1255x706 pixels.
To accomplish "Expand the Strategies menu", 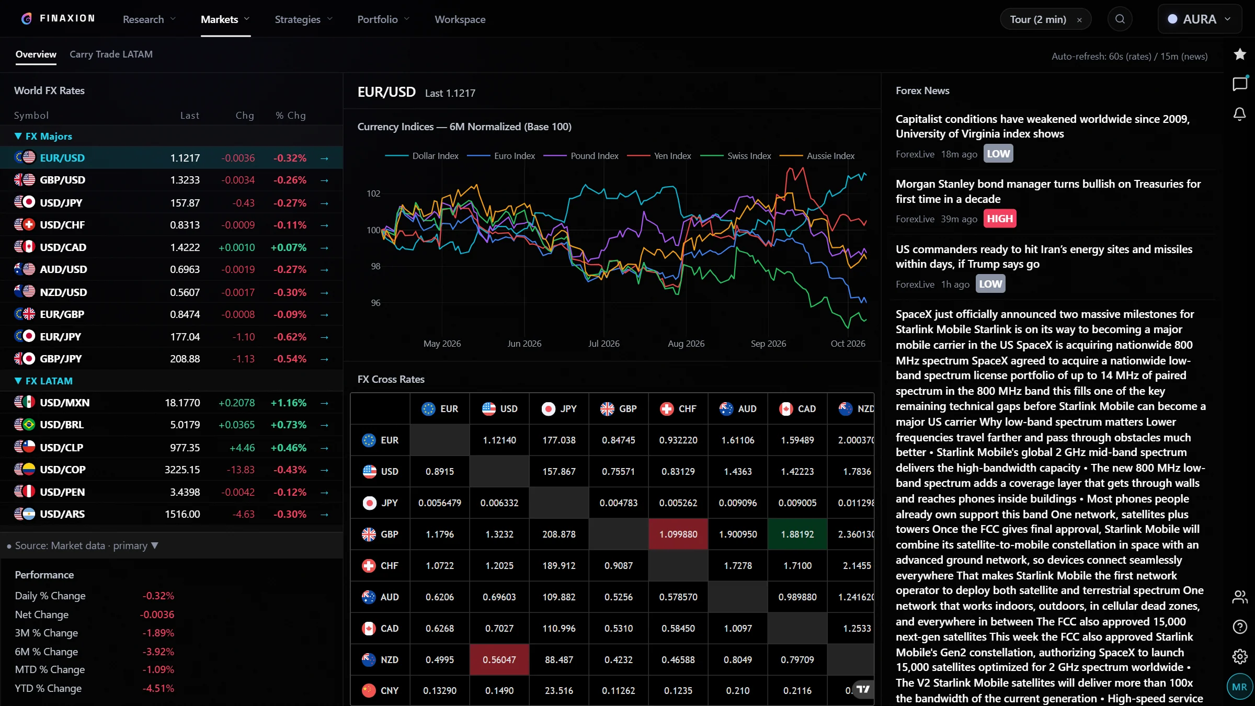I will point(303,19).
